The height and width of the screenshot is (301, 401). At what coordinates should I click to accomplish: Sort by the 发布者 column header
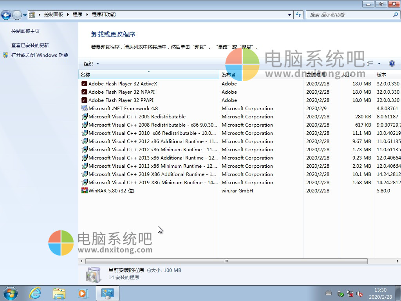261,75
